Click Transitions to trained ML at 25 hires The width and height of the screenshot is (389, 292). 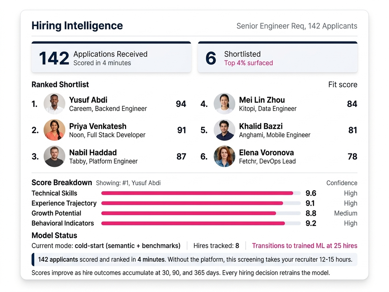305,246
